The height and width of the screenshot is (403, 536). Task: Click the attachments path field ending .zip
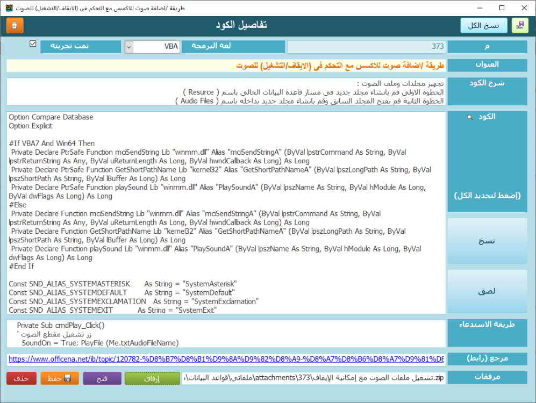pyautogui.click(x=314, y=378)
